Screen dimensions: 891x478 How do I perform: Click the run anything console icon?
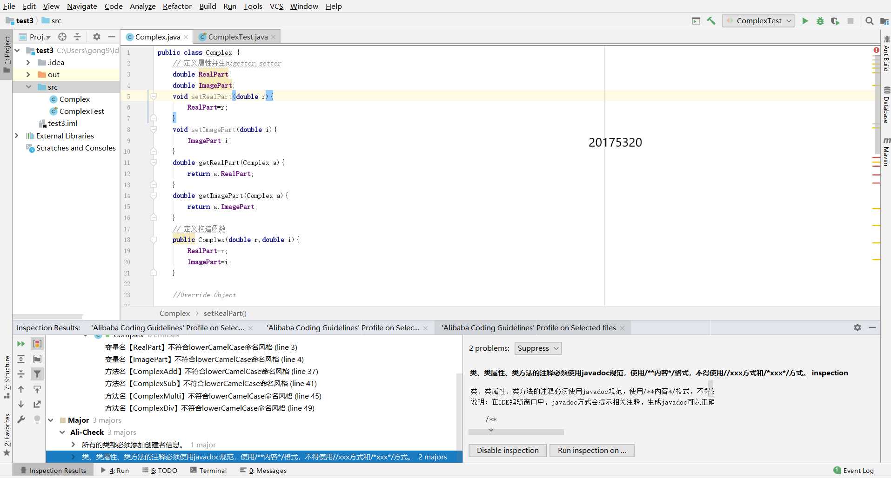point(696,21)
